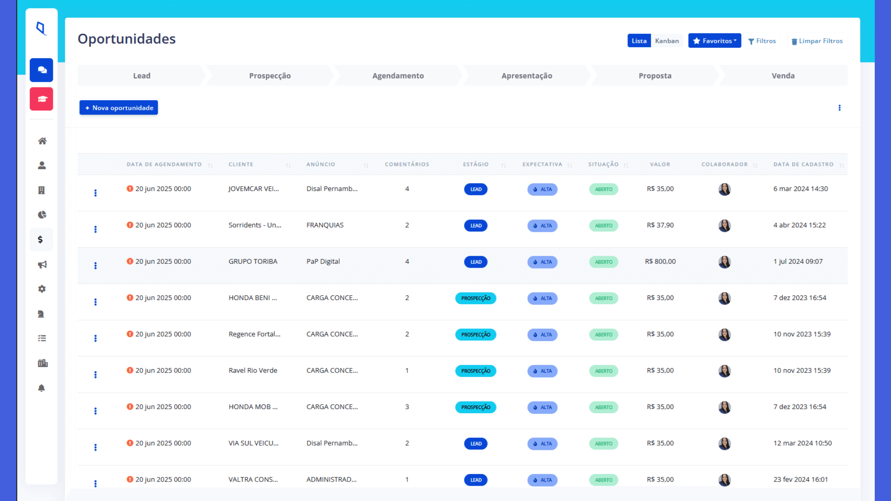Click the PaP Digital announcement cell
The width and height of the screenshot is (891, 501).
[x=323, y=262]
